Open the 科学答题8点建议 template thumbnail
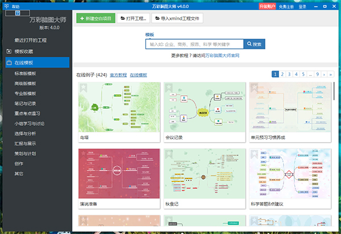 click(291, 175)
